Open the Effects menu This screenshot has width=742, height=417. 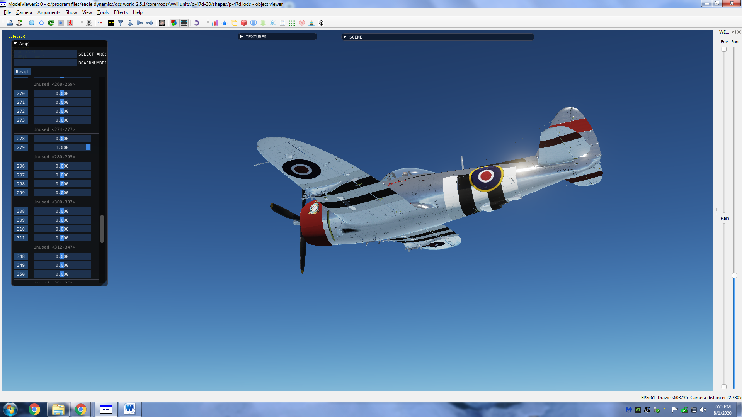121,12
